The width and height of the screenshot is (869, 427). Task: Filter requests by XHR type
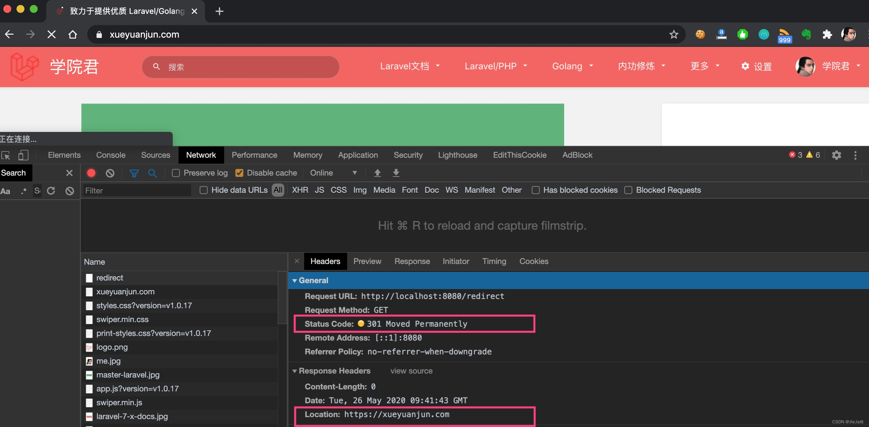(x=299, y=190)
